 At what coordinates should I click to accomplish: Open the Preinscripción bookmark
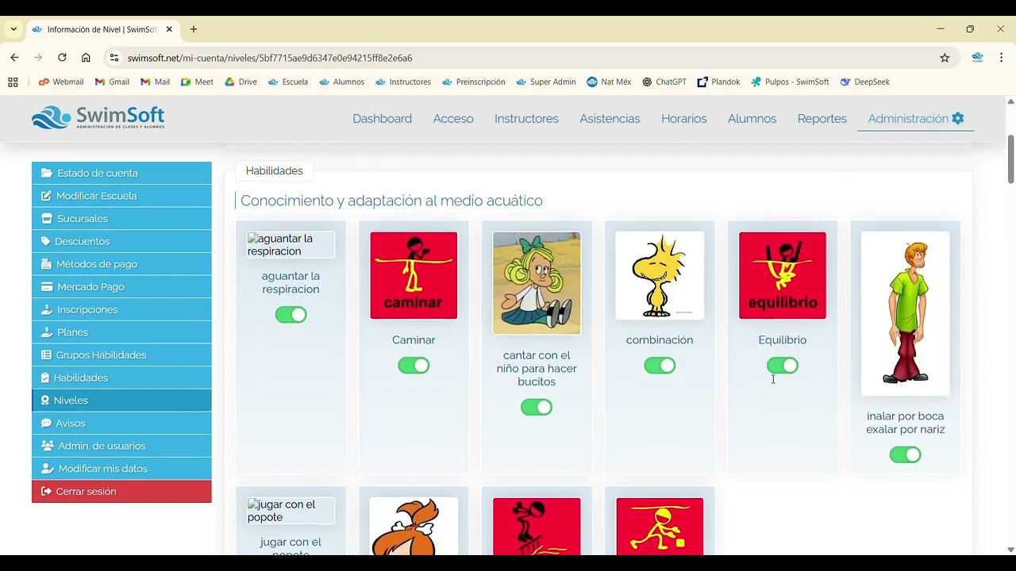click(473, 82)
